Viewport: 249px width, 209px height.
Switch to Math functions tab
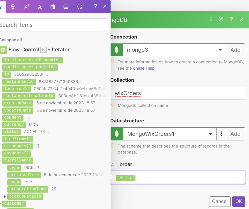[x=26, y=7]
